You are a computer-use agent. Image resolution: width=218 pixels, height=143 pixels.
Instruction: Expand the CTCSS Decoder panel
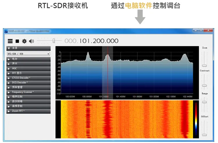tap(28, 78)
